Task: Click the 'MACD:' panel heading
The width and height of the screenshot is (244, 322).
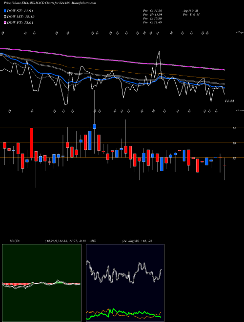Action: click(x=15, y=241)
